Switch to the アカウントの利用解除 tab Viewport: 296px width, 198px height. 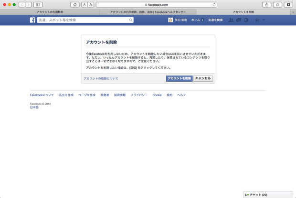(x=49, y=11)
